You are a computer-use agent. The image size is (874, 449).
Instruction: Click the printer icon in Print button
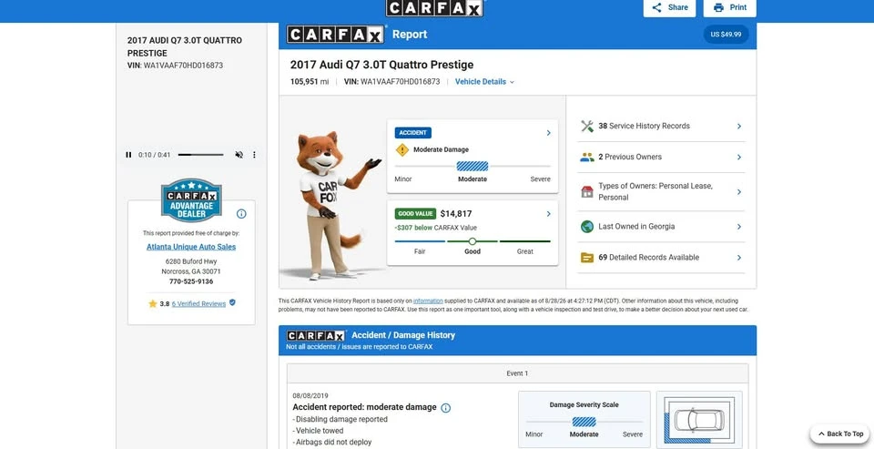pos(718,7)
